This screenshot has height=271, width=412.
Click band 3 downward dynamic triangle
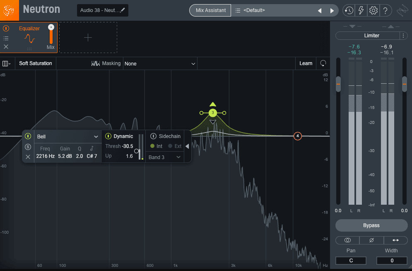point(213,122)
